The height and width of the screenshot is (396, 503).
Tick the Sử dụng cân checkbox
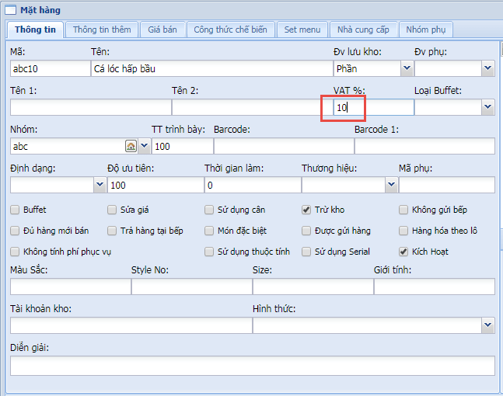point(209,210)
